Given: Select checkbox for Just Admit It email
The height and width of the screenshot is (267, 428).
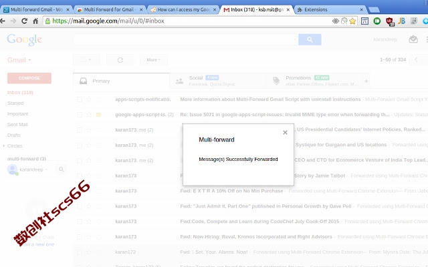Looking at the screenshot, I should pos(80,206).
